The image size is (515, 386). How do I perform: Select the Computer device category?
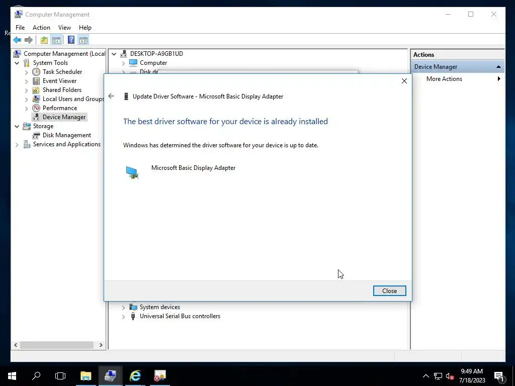153,63
